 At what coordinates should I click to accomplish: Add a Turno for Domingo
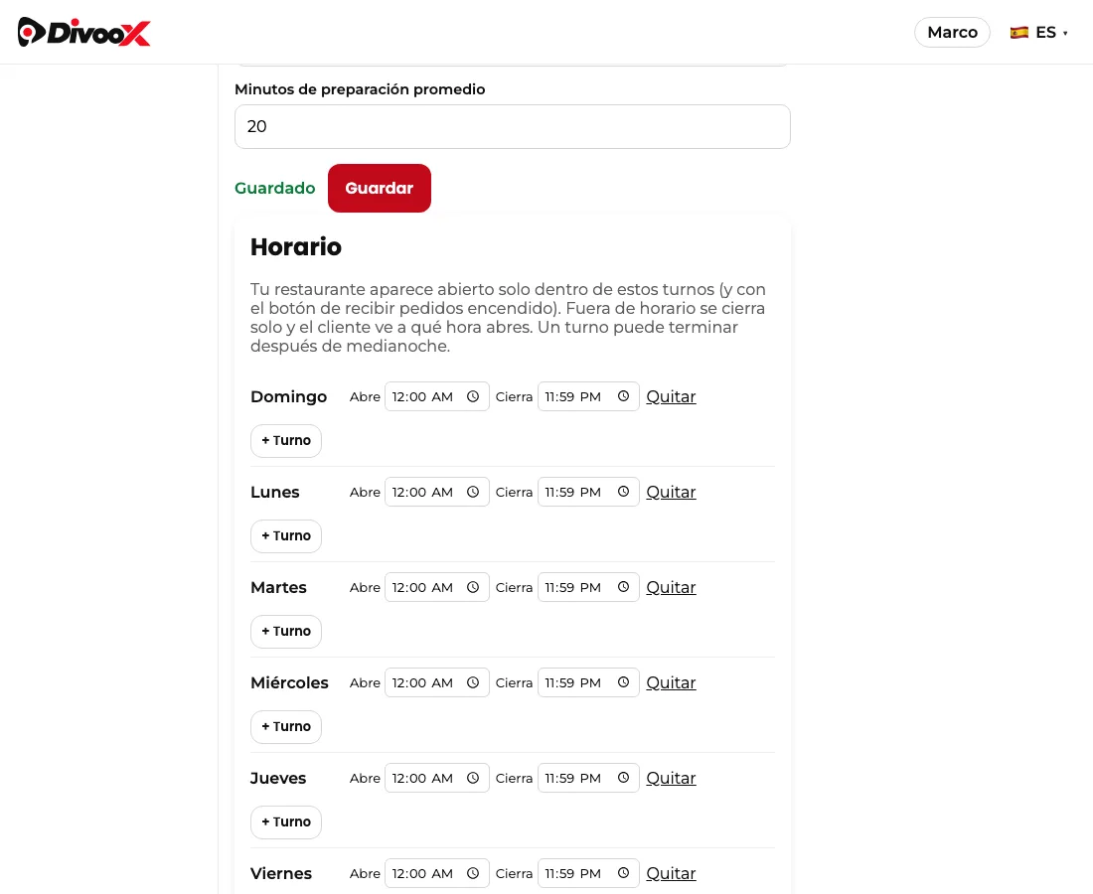pyautogui.click(x=286, y=441)
